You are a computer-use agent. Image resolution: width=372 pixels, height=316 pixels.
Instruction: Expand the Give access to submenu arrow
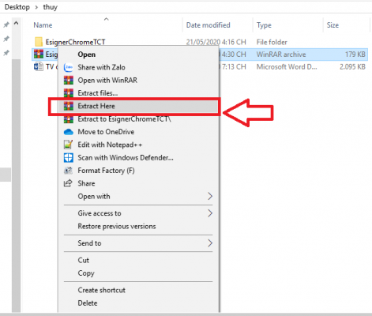coord(210,213)
